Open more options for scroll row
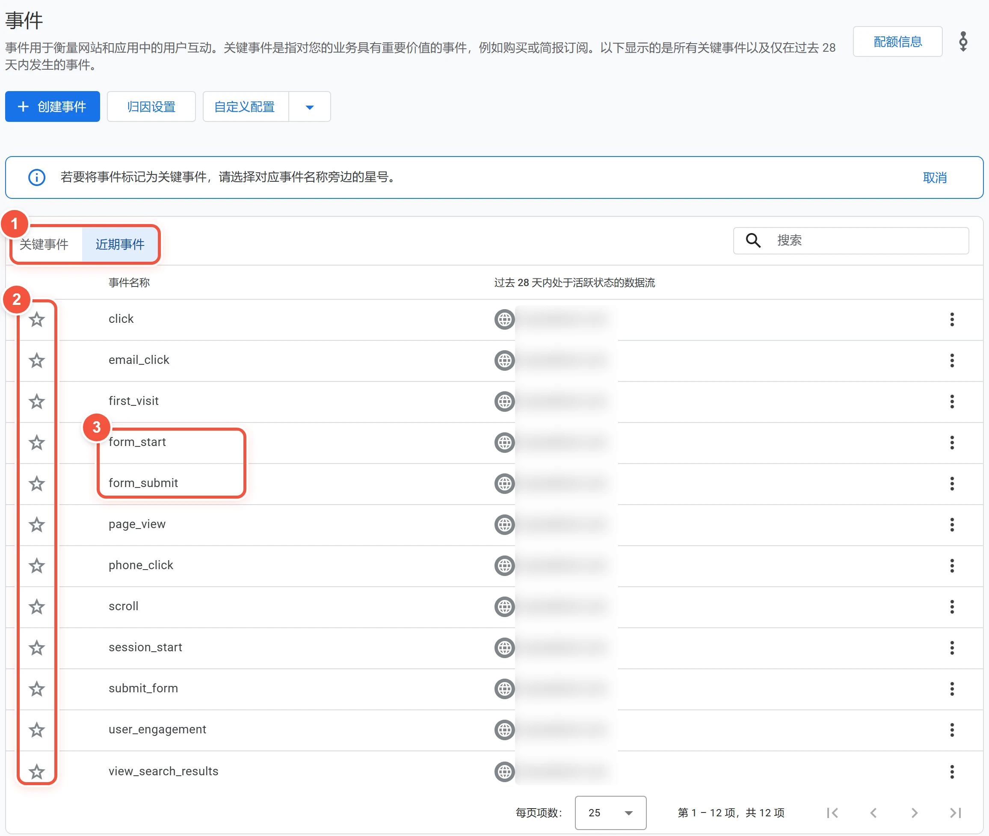 (951, 607)
